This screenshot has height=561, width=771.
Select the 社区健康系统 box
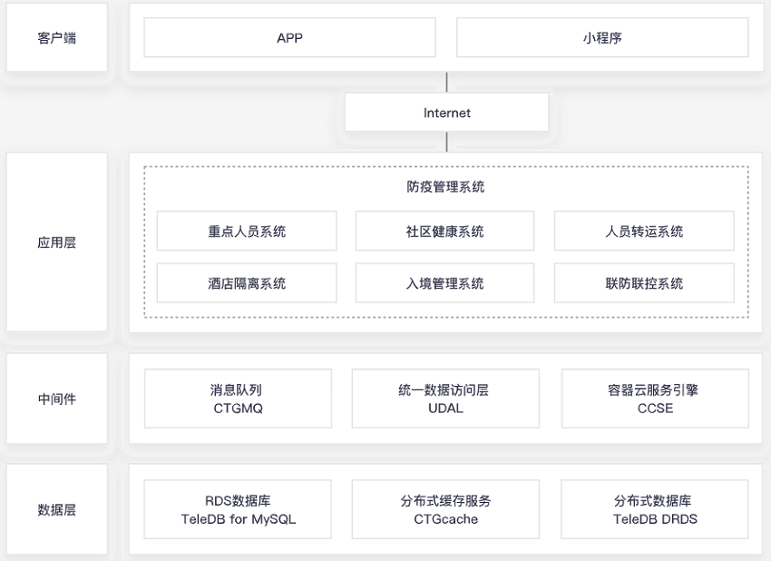click(x=445, y=231)
